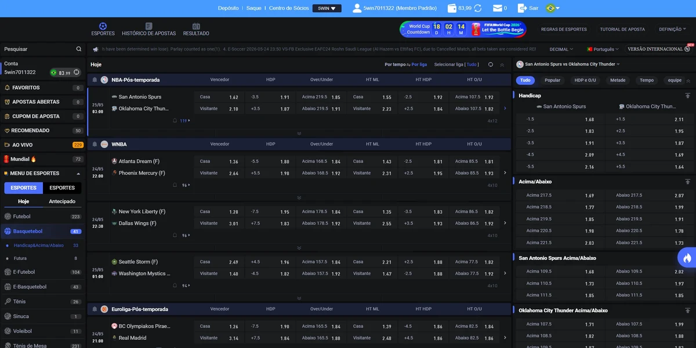Image resolution: width=696 pixels, height=348 pixels.
Task: Bet on San Antonio Spurs Casa 1.62 odds
Action: [x=219, y=97]
